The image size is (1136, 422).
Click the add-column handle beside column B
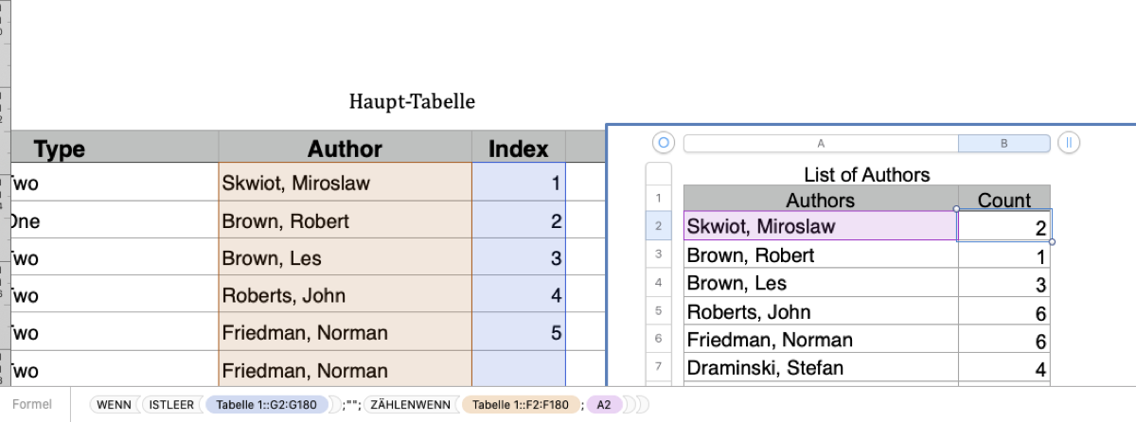pyautogui.click(x=1069, y=144)
